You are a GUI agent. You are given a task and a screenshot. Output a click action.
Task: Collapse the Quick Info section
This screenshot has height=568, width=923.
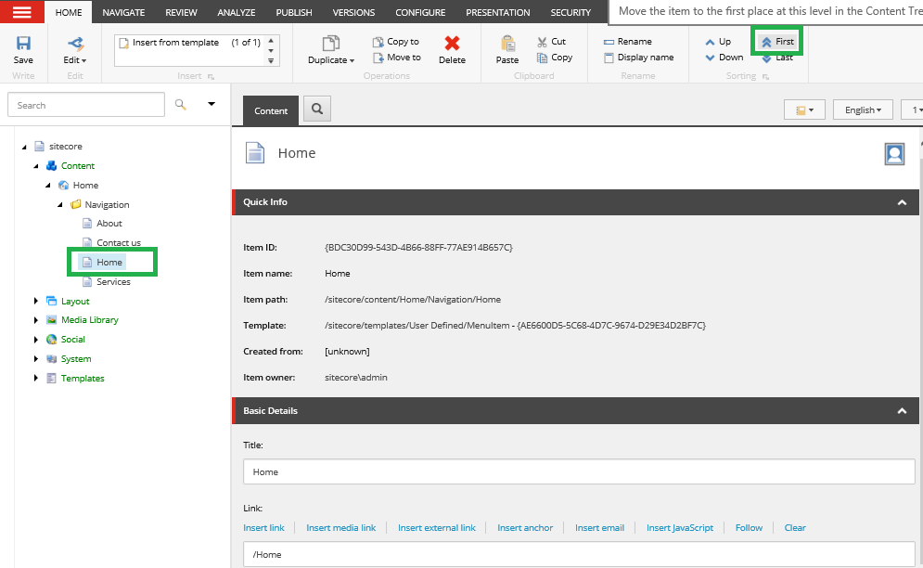click(x=901, y=201)
